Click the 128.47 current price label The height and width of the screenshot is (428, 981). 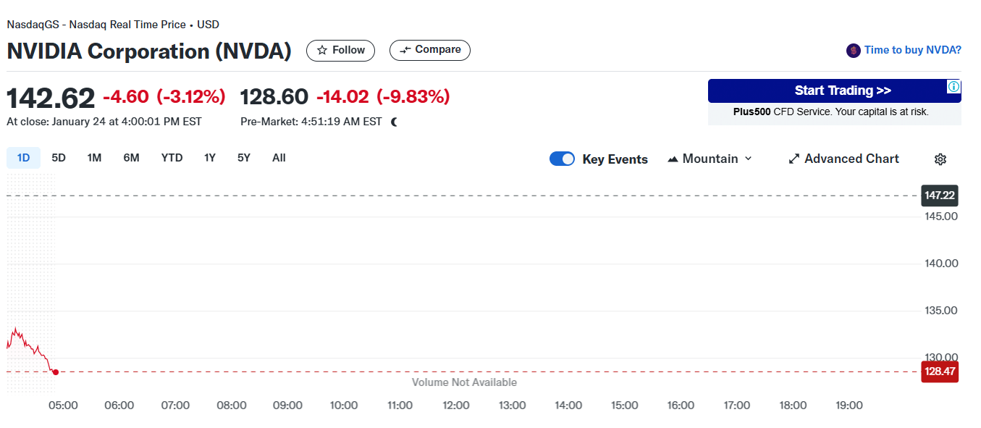click(x=940, y=372)
